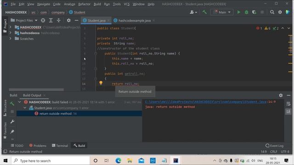Click Expand All icon in Project panel
The image size is (294, 165).
[x=51, y=20]
